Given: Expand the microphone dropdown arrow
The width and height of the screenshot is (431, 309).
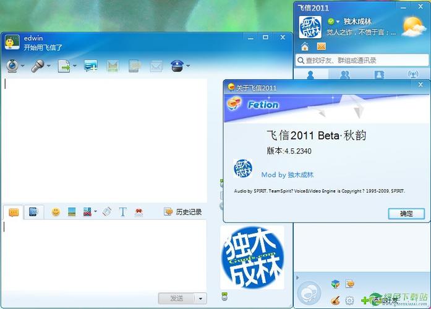Looking at the screenshot, I should 49,66.
